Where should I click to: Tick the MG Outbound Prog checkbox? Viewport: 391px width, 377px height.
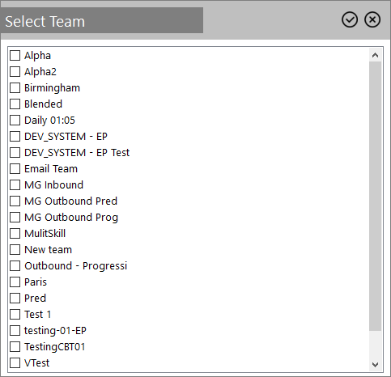[15, 218]
